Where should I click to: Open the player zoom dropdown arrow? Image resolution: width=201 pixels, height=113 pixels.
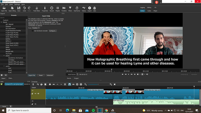click(140, 74)
